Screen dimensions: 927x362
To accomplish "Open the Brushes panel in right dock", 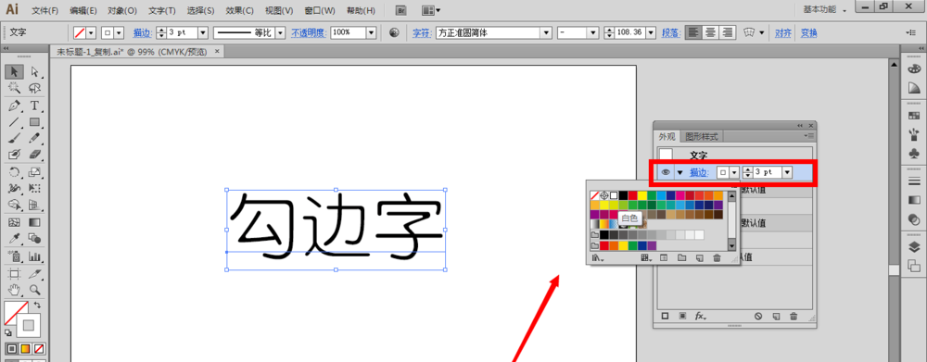I will pyautogui.click(x=914, y=134).
